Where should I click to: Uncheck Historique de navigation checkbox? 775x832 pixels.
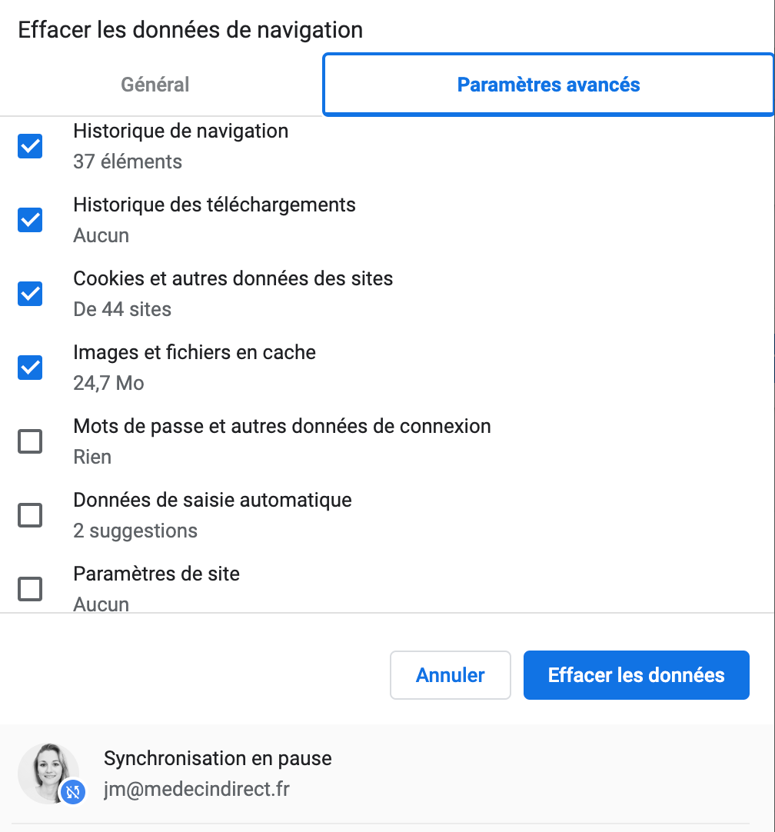(x=30, y=146)
